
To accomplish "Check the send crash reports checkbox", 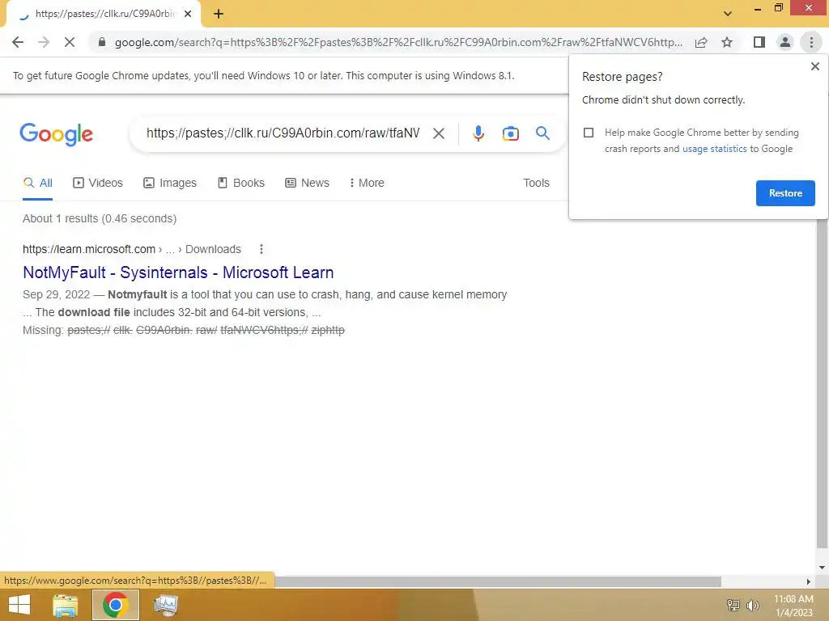I will (x=589, y=133).
